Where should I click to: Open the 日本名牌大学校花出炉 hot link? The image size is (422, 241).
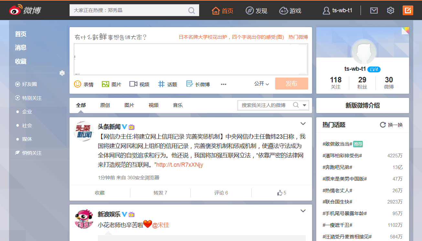231,37
